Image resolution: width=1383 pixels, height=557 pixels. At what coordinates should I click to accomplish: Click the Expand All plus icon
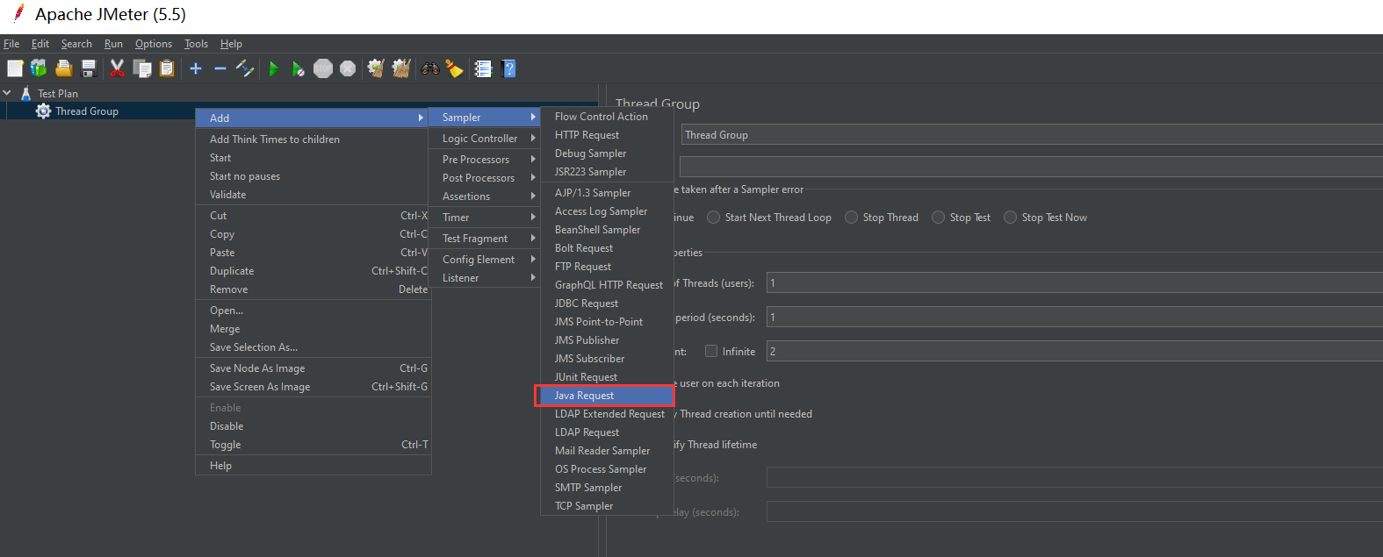click(196, 68)
